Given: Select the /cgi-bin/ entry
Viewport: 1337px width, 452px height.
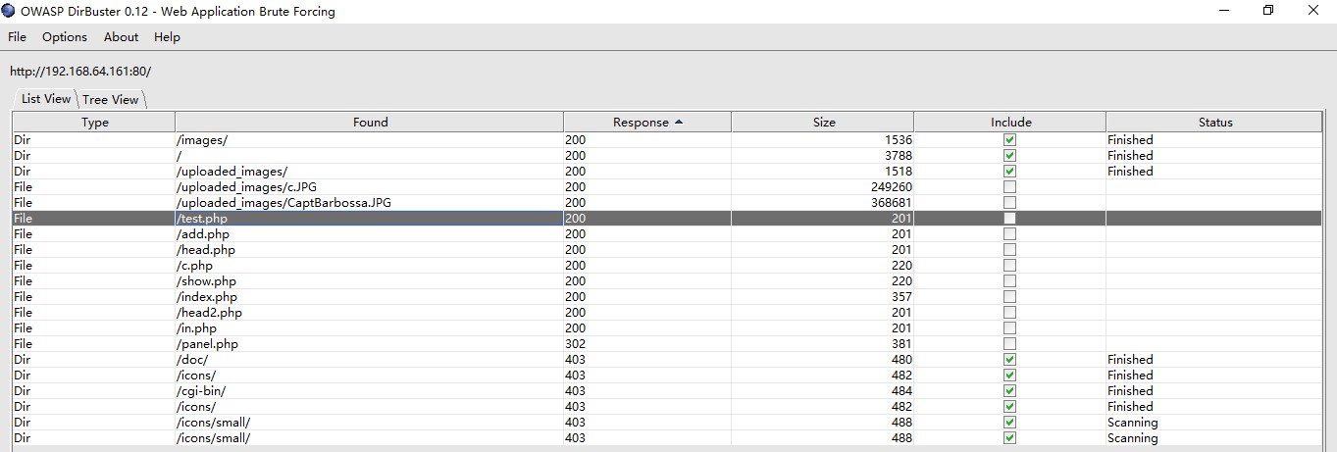Looking at the screenshot, I should [201, 391].
